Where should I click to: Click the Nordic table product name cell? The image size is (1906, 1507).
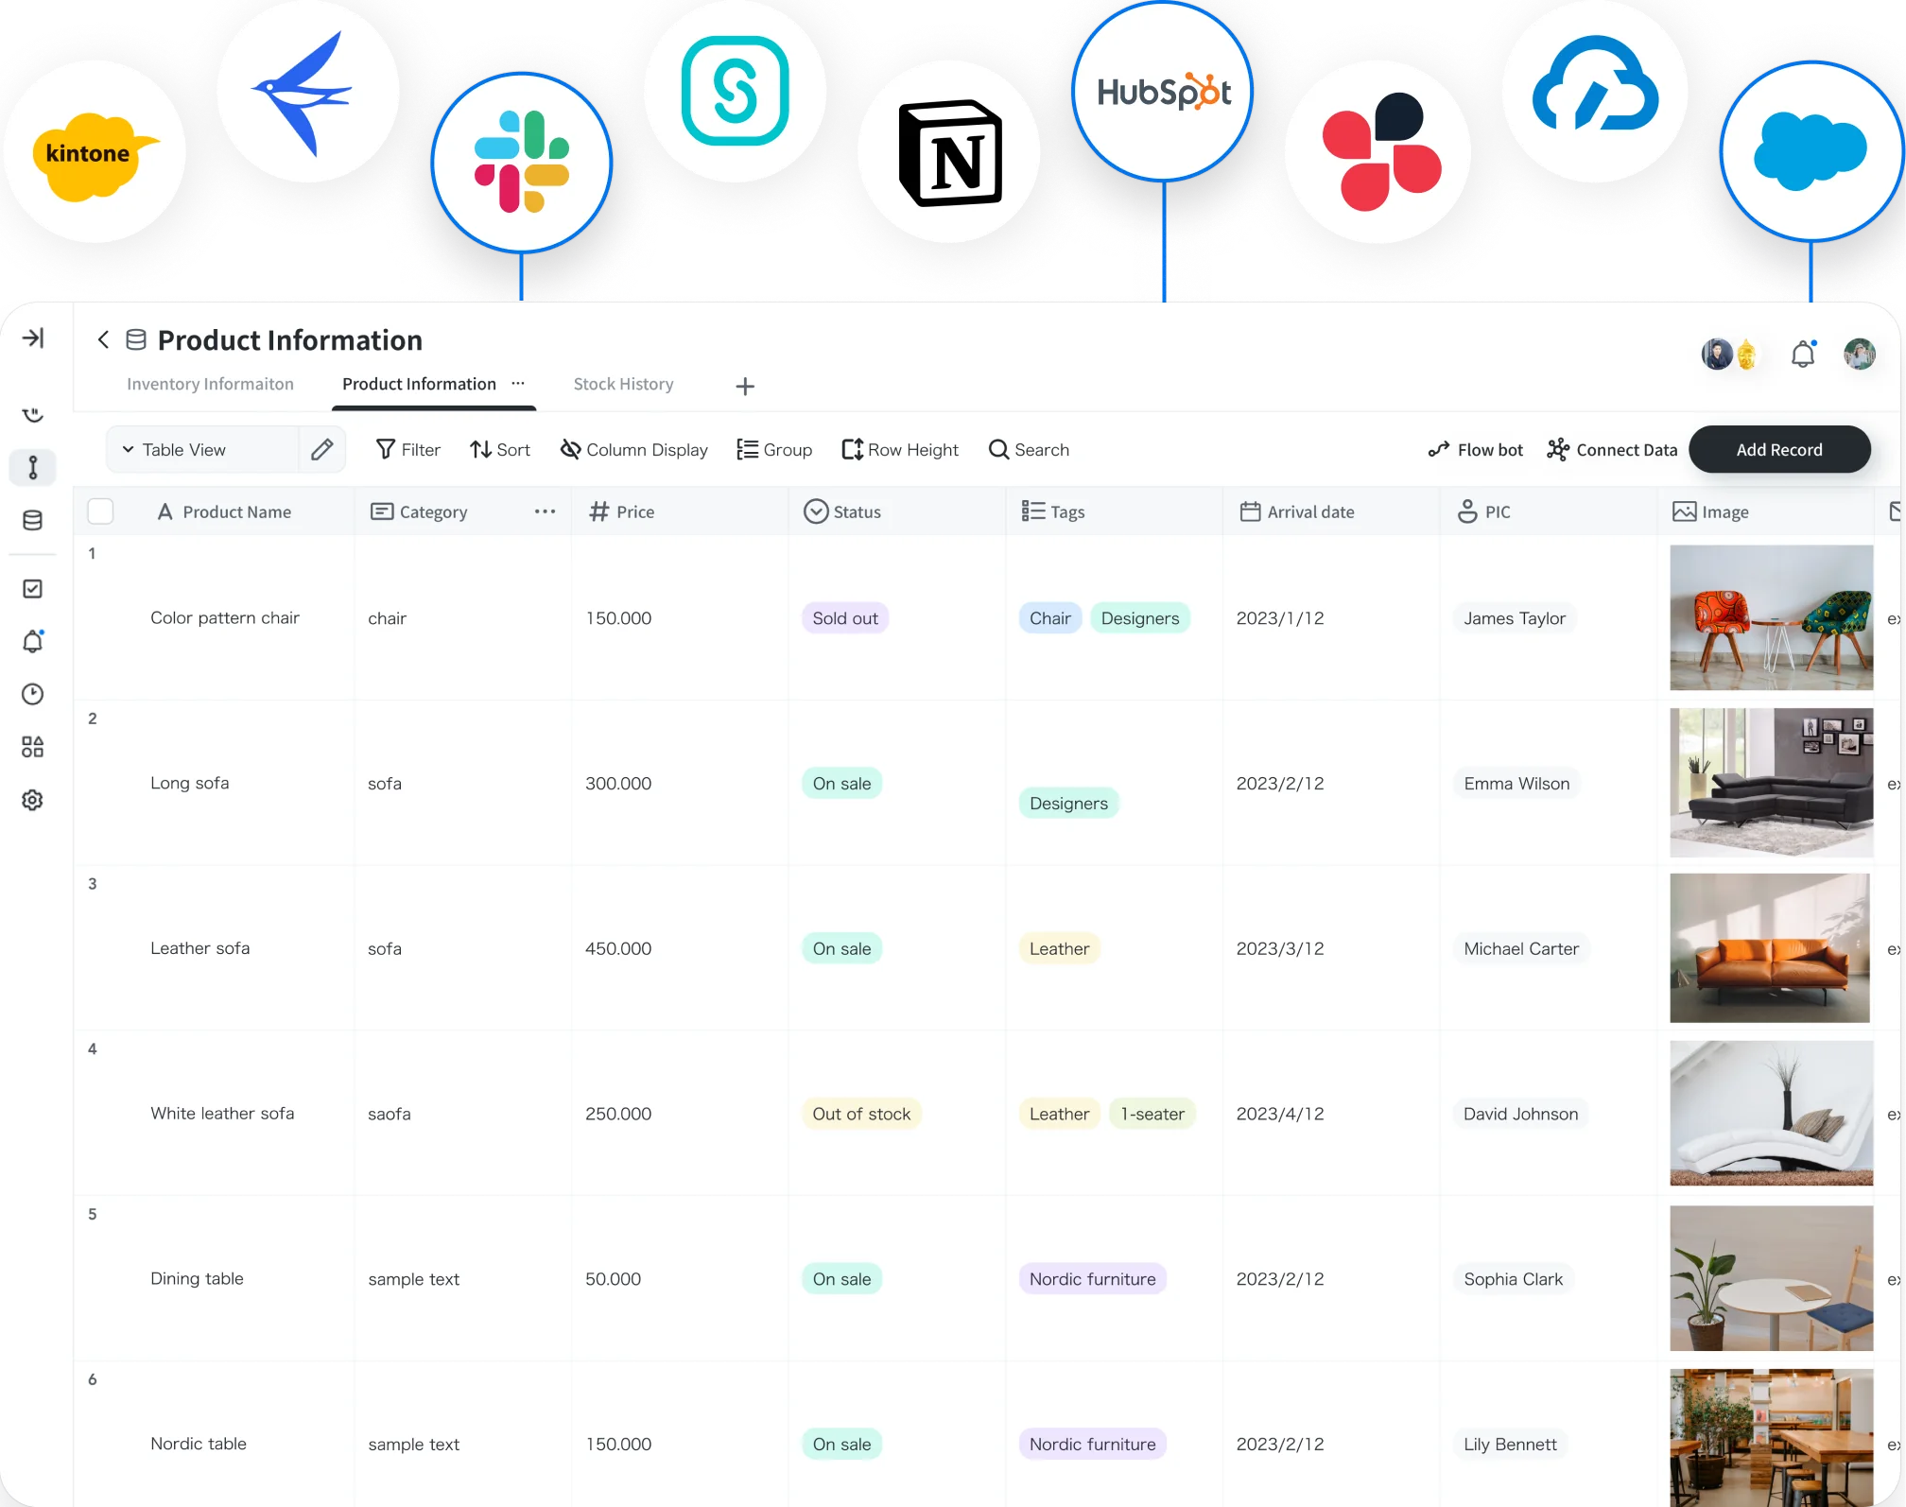pyautogui.click(x=199, y=1444)
